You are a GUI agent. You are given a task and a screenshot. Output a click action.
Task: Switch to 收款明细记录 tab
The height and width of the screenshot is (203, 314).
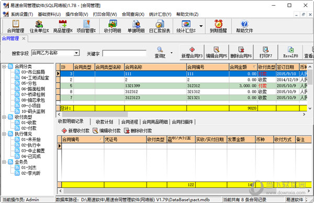click(71, 121)
